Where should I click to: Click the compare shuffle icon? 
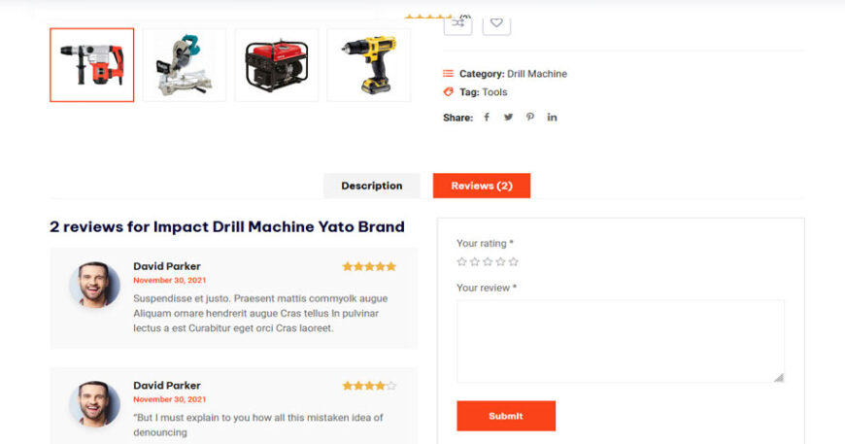(x=457, y=24)
